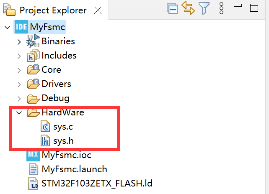The width and height of the screenshot is (269, 194).
Task: Toggle Link with Editor icon
Action: (x=188, y=9)
